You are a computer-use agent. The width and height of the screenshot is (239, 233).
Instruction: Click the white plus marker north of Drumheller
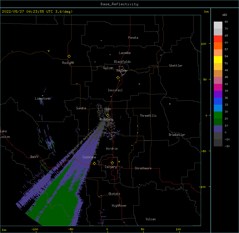(170, 104)
